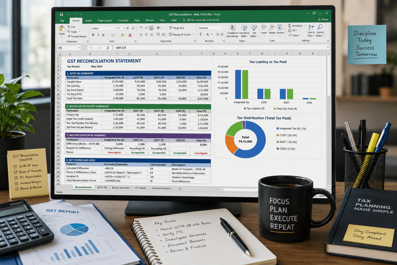Expand the formula bar chevron
397x265 pixels.
click(x=328, y=47)
